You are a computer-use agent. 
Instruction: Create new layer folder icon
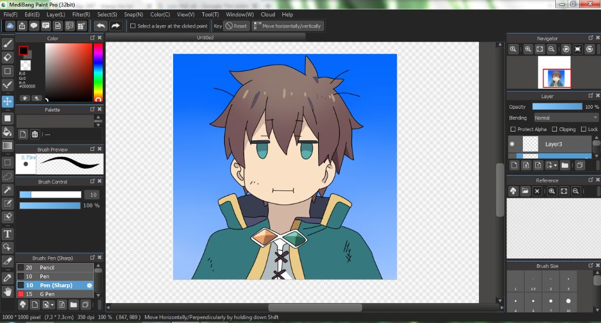(565, 166)
